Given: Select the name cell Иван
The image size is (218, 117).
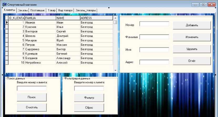Looking at the screenshot, I should (68, 23).
